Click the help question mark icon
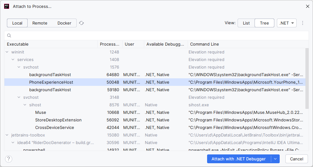The width and height of the screenshot is (313, 167). tap(8, 159)
